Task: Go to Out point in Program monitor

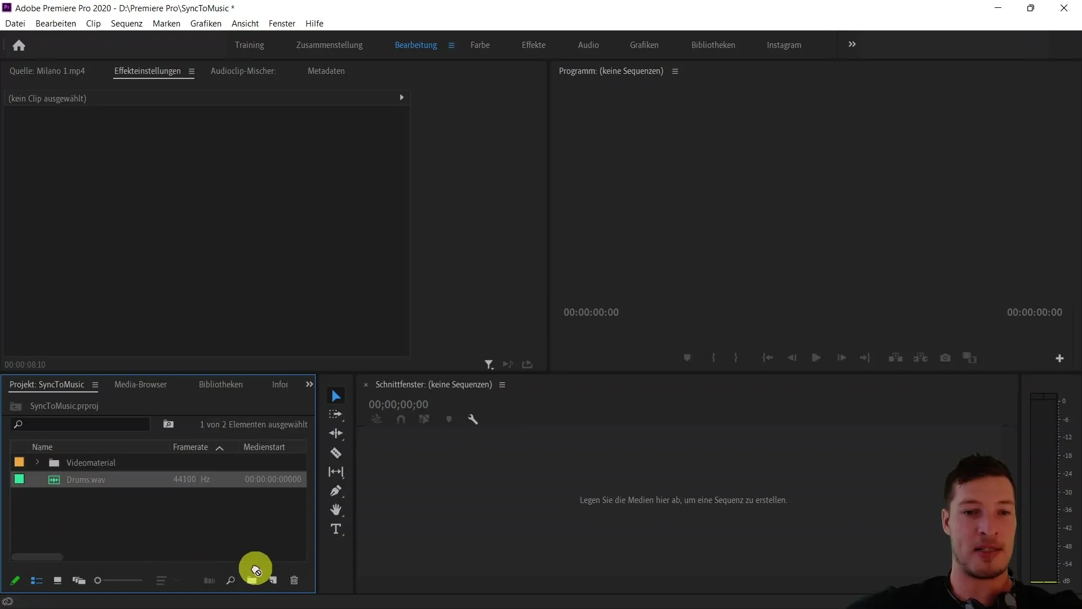Action: [865, 358]
